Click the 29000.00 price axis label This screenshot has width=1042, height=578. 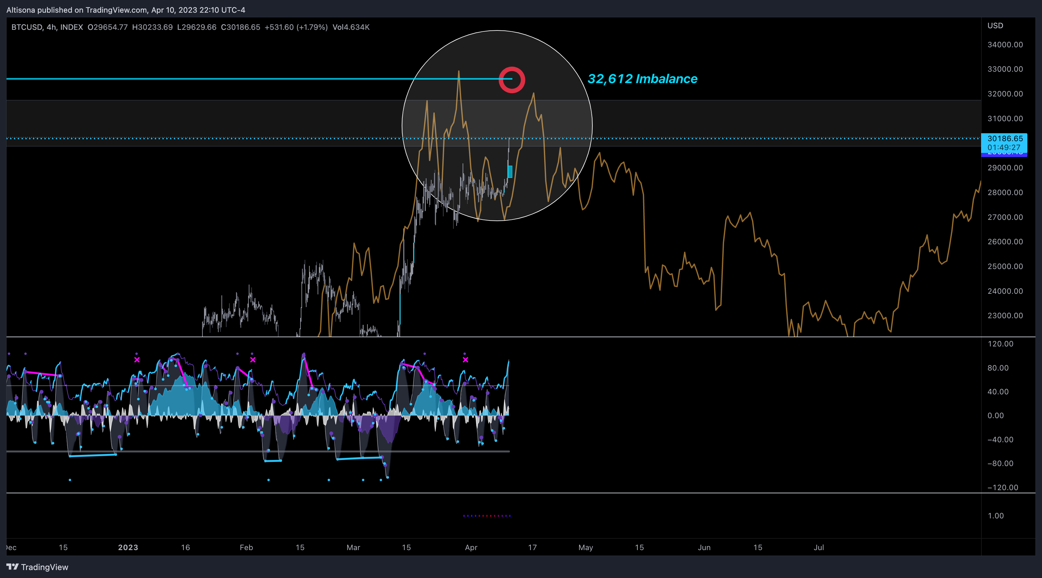click(x=1005, y=168)
